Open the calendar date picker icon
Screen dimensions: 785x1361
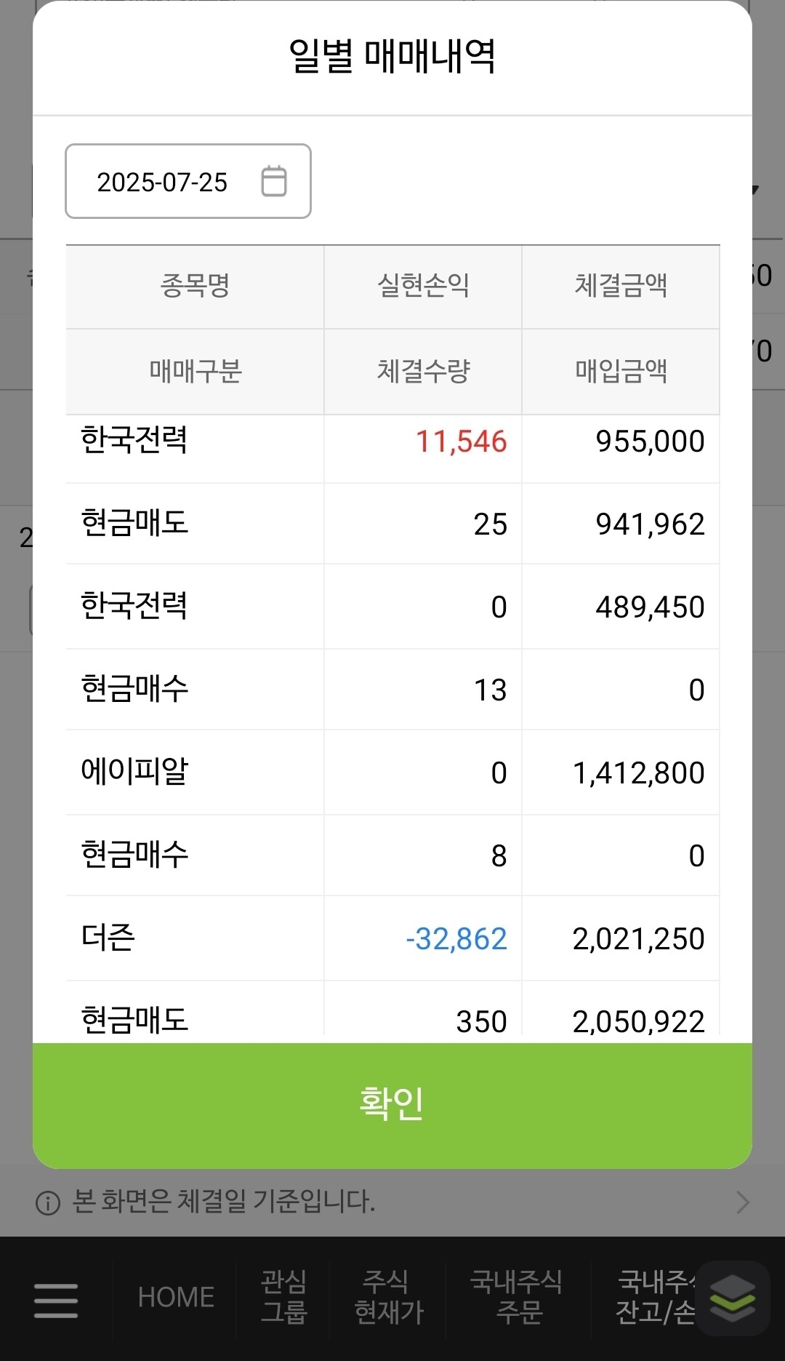coord(274,181)
